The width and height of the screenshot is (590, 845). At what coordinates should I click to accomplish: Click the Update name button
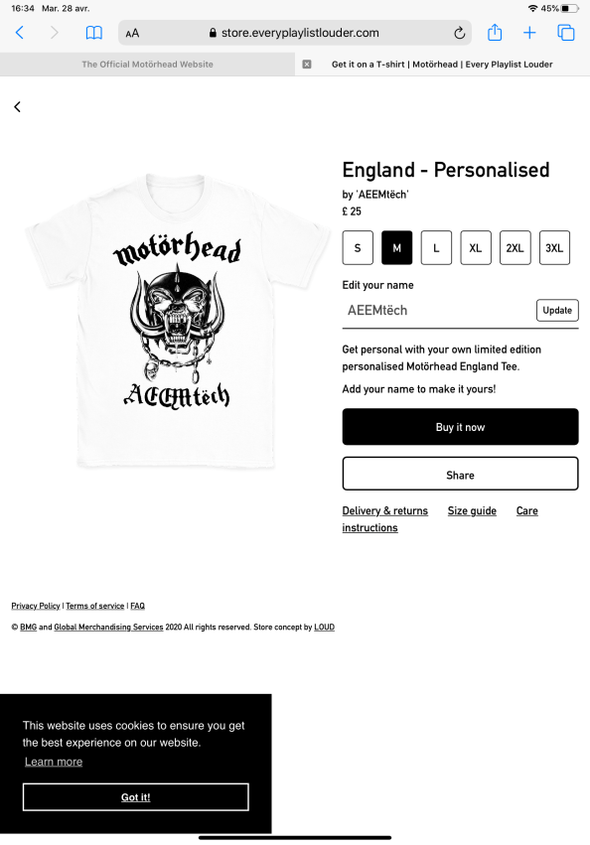tap(557, 311)
